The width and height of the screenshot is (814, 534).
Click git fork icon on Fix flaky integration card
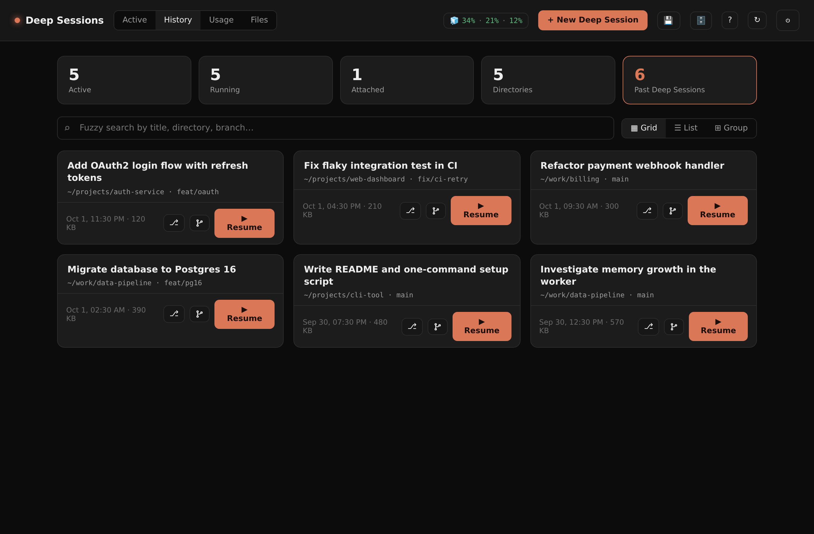point(436,211)
